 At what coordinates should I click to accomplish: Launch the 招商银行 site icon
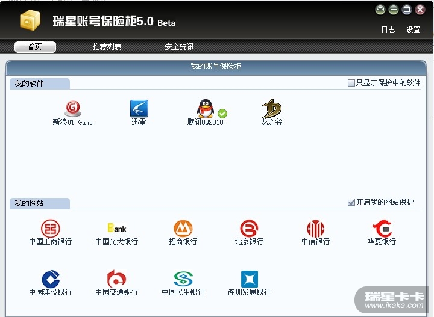[183, 229]
